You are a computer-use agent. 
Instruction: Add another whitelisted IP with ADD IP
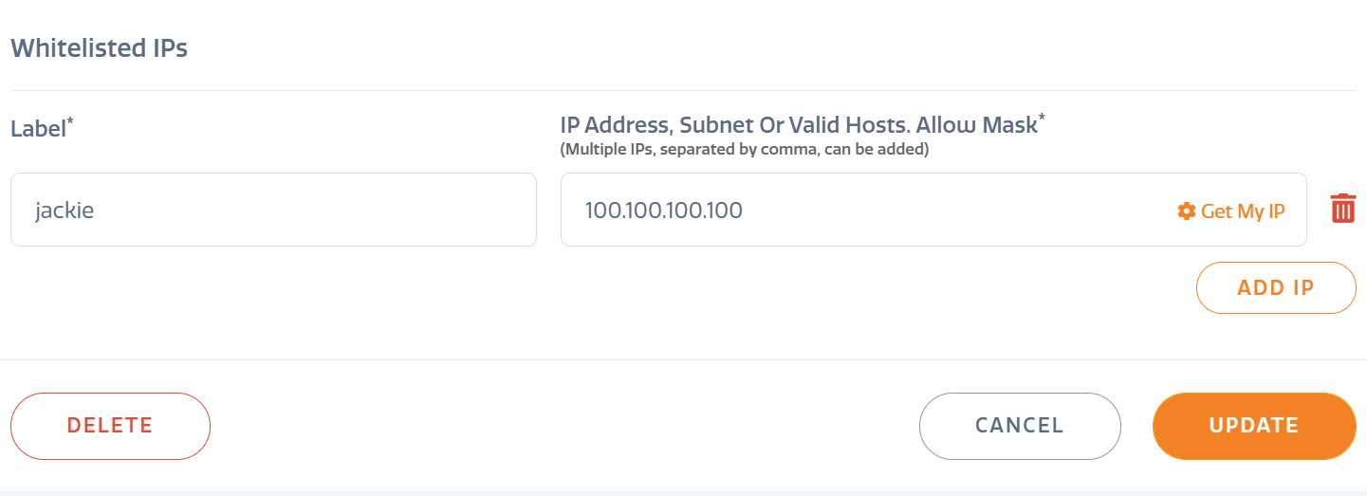coord(1276,287)
